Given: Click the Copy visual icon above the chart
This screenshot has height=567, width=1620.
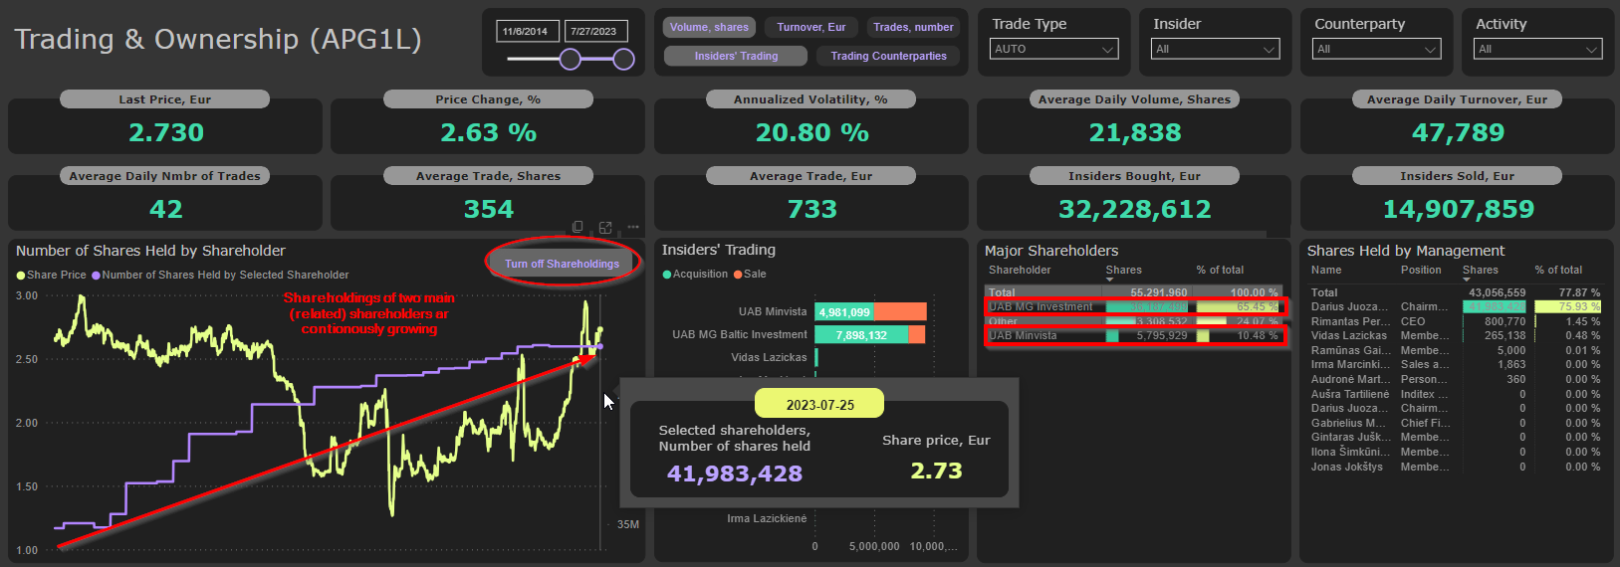Looking at the screenshot, I should 578,228.
